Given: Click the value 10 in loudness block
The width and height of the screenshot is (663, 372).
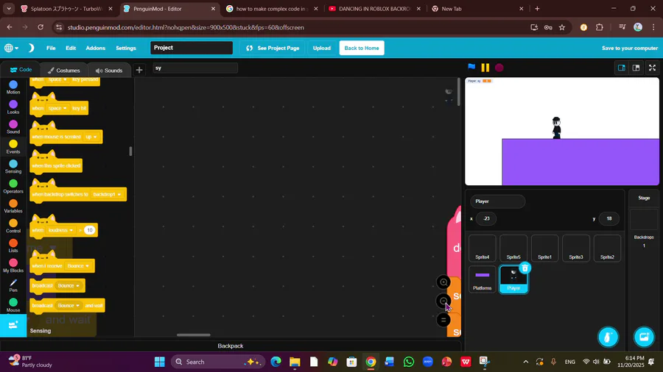Looking at the screenshot, I should tap(89, 230).
